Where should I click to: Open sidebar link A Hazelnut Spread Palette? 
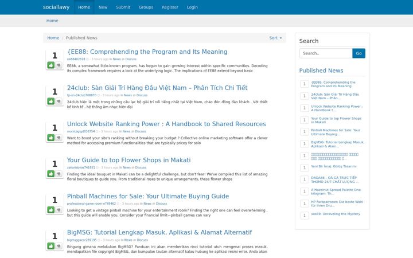point(336,191)
